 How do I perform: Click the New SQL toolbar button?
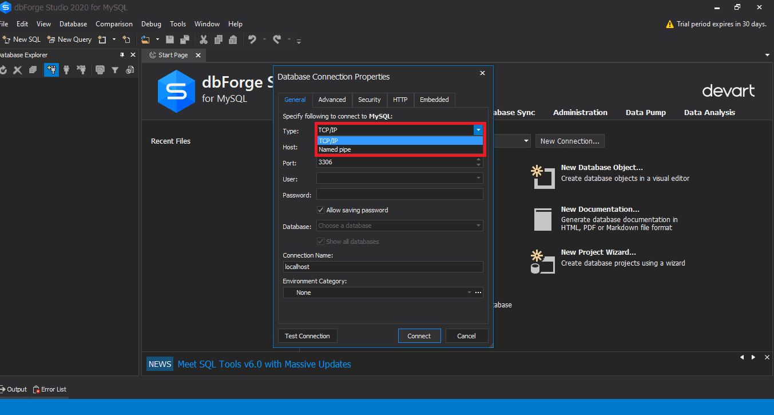[22, 39]
